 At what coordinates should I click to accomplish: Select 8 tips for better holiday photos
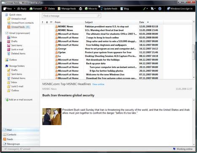[x=107, y=71]
